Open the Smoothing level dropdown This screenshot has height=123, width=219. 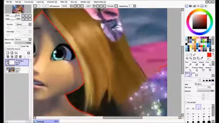(x=134, y=6)
